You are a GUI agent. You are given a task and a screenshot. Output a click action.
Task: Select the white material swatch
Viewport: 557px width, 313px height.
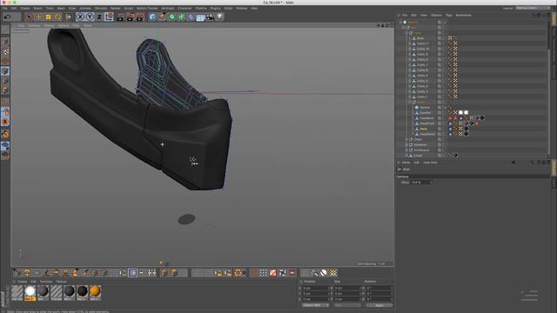(x=30, y=292)
